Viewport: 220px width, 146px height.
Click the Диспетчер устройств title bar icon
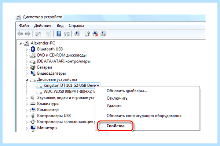coord(18,17)
